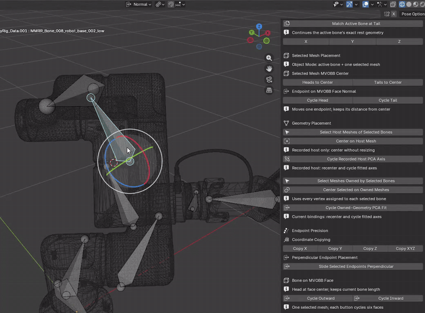Screen dimensions: 425x313
Task: Click the zoom view magnifier icon
Action: [x=269, y=58]
